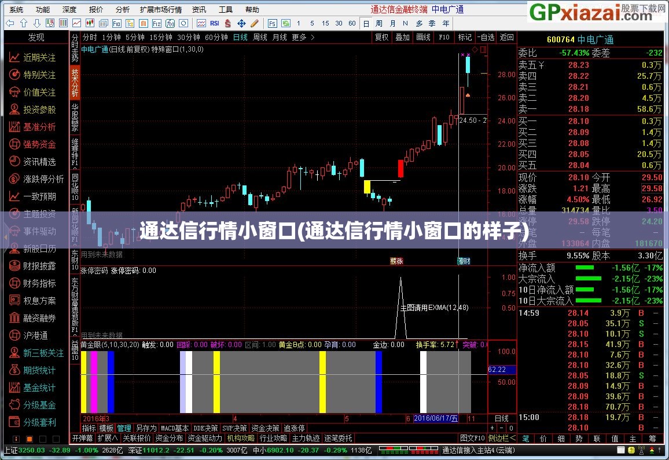Screen dimensions: 669x460
Task: Open 模板 template menu
Action: (106, 428)
